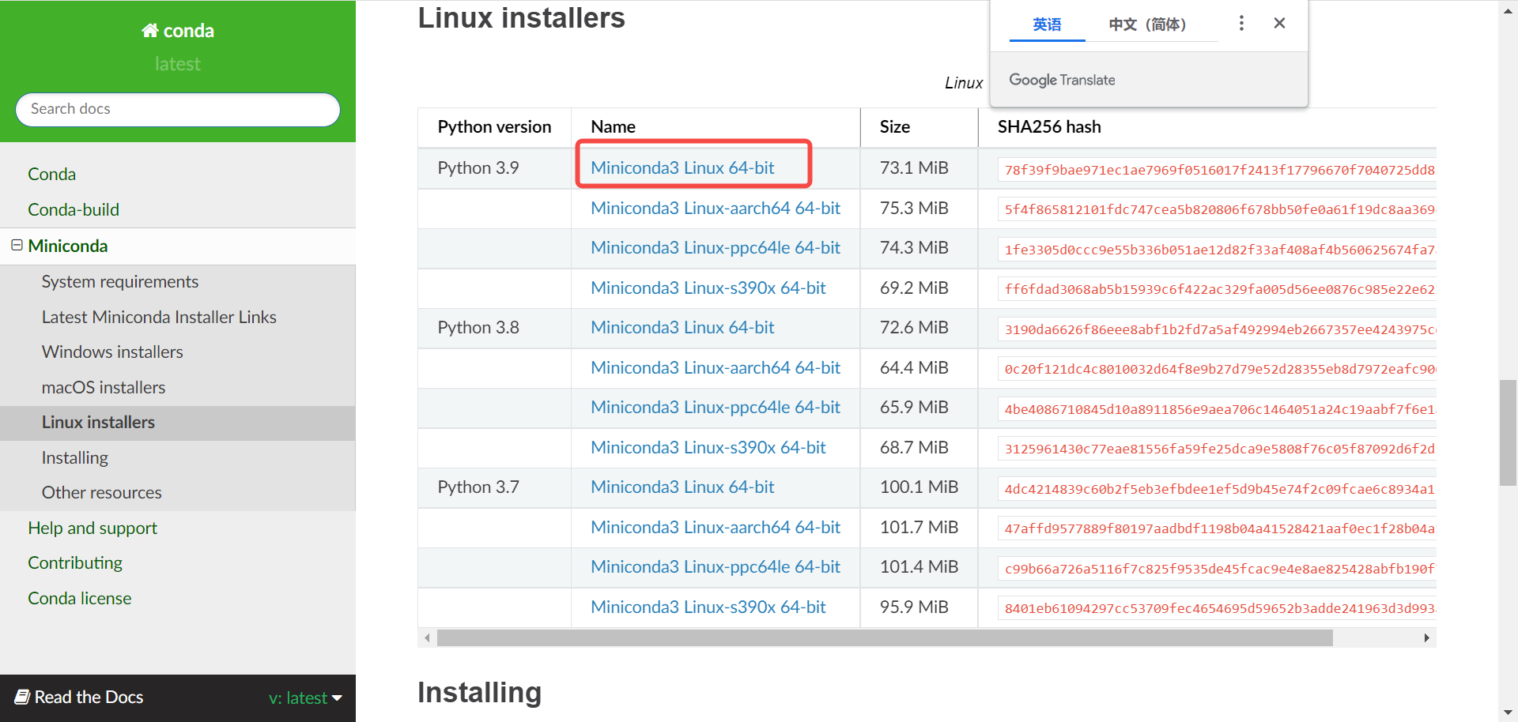
Task: Open Python 3.7 Miniconda3 Linux-s390x 64-bit link
Action: coord(708,607)
